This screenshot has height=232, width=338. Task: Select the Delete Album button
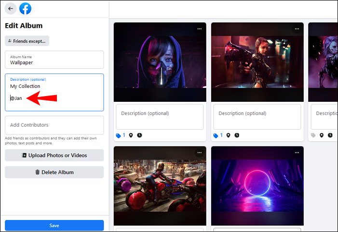[54, 172]
